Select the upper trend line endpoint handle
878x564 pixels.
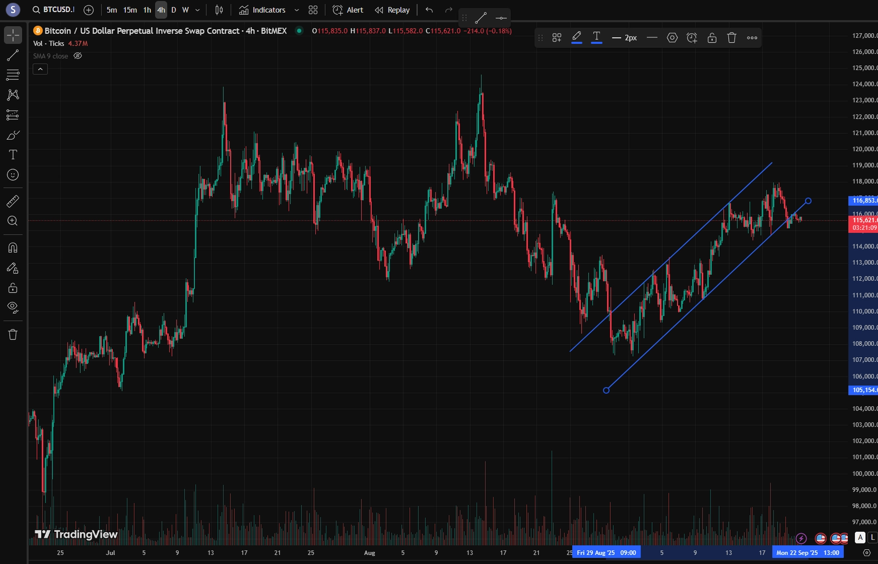[x=808, y=201]
